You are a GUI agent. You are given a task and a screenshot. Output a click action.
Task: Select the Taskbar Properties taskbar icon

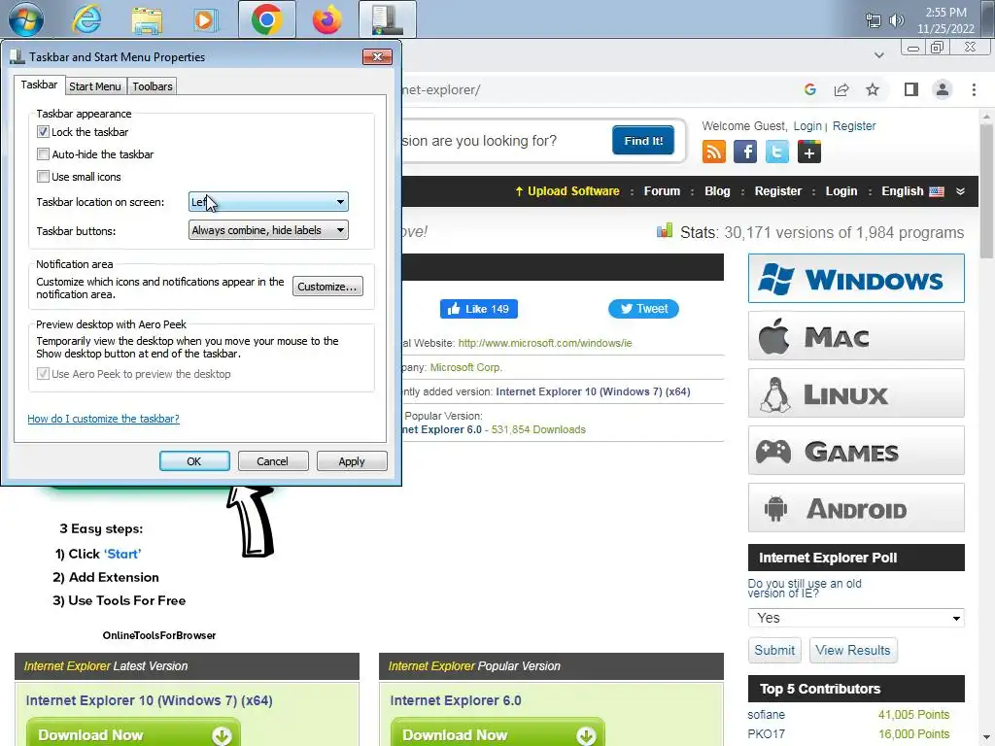tap(387, 19)
